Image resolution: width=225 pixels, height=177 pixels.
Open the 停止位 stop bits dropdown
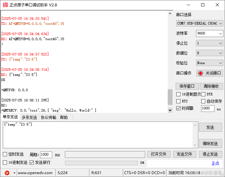[x=209, y=43]
